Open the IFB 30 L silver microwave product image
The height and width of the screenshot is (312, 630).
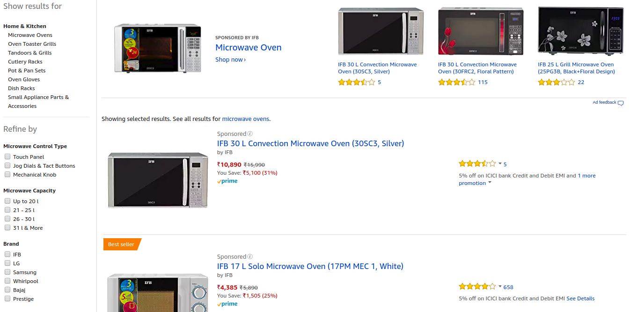(x=158, y=180)
